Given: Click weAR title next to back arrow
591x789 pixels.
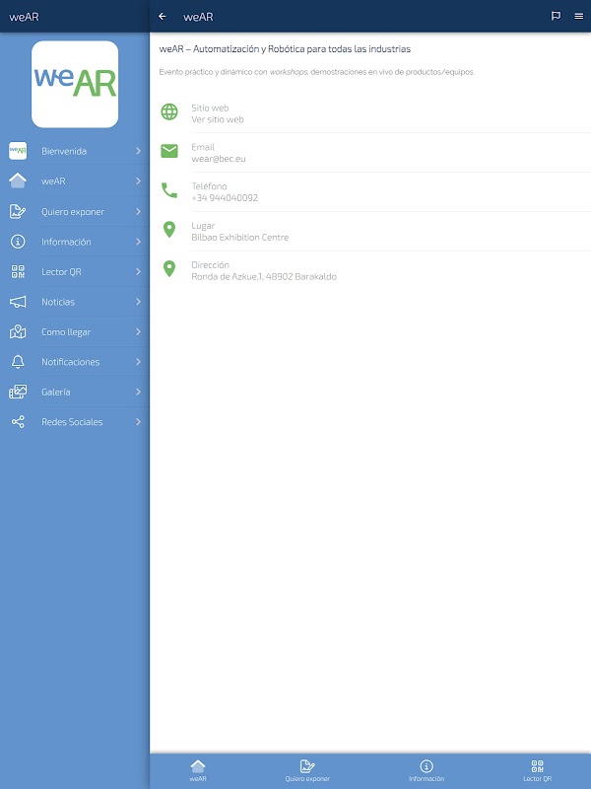Looking at the screenshot, I should [x=198, y=17].
